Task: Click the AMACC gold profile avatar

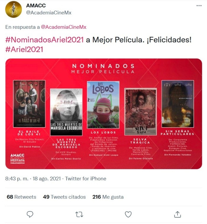Action: coord(14,9)
